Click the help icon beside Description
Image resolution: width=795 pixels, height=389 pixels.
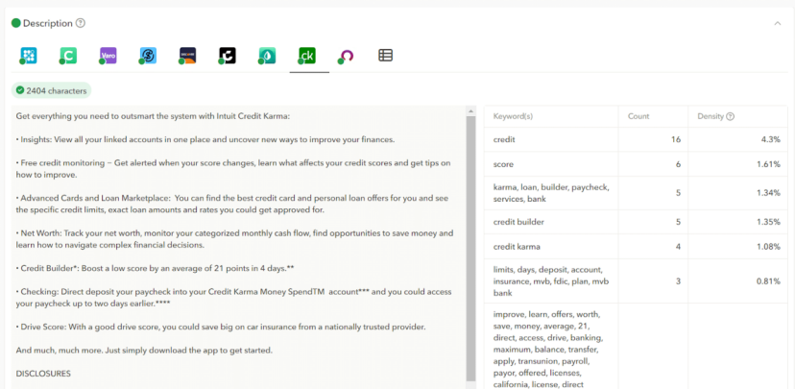coord(81,23)
